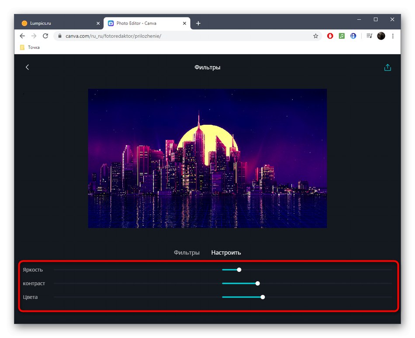Reload the page with the refresh icon
Image resolution: width=415 pixels, height=338 pixels.
[x=45, y=36]
